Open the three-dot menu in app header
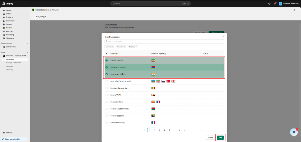 tap(297, 10)
